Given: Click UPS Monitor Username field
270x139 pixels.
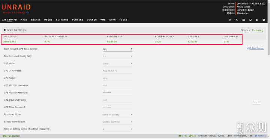Looking at the screenshot, I should pos(118,85).
